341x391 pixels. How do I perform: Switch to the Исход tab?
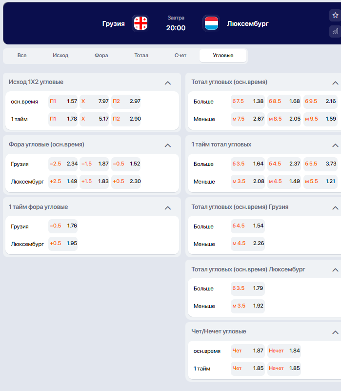[60, 55]
